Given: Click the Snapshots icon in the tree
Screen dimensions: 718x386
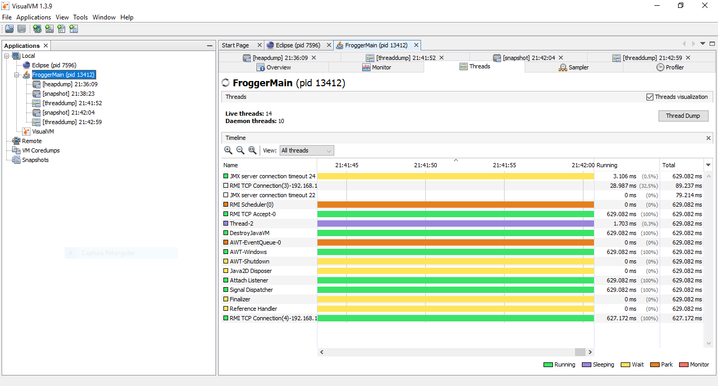Looking at the screenshot, I should pyautogui.click(x=16, y=160).
